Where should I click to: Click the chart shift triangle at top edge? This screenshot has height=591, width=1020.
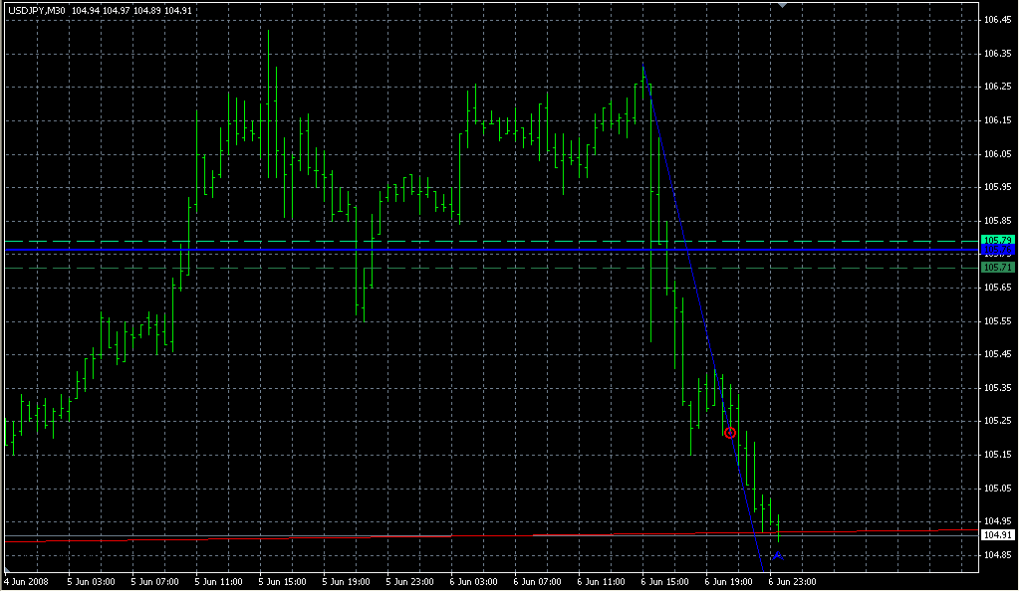[x=783, y=5]
